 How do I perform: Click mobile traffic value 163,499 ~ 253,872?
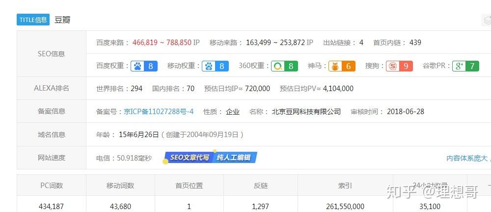[275, 43]
